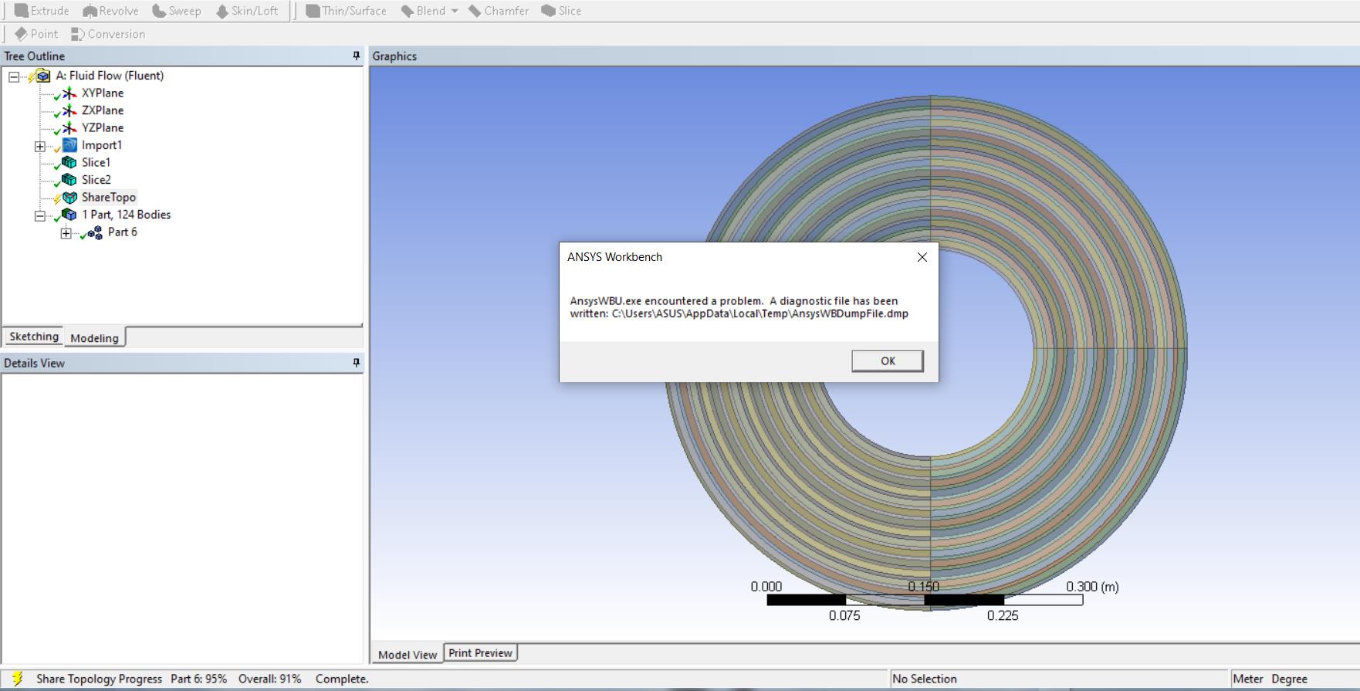Close the ANSYS Workbench error dialog
This screenshot has height=691, width=1360.
(x=922, y=257)
